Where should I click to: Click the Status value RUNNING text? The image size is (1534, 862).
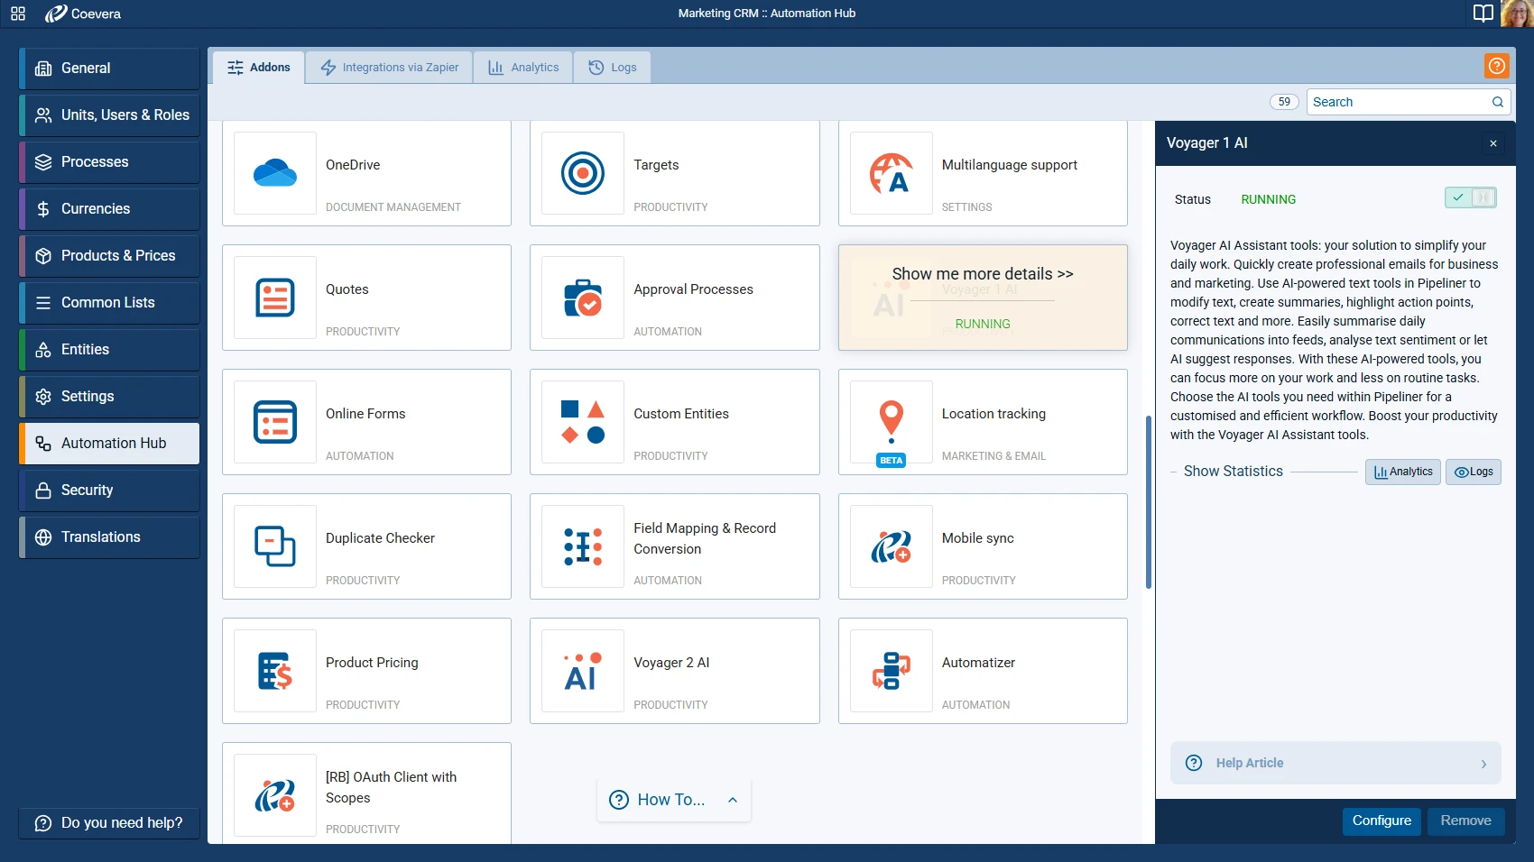pyautogui.click(x=1268, y=199)
